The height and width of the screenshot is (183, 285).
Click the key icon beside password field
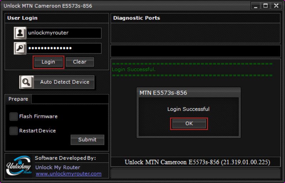20,48
